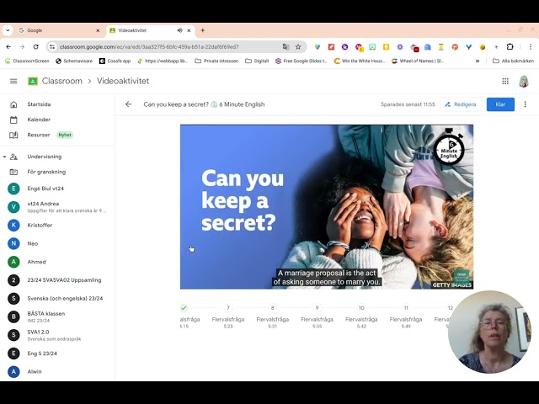Click the site info icon in address bar

point(52,47)
